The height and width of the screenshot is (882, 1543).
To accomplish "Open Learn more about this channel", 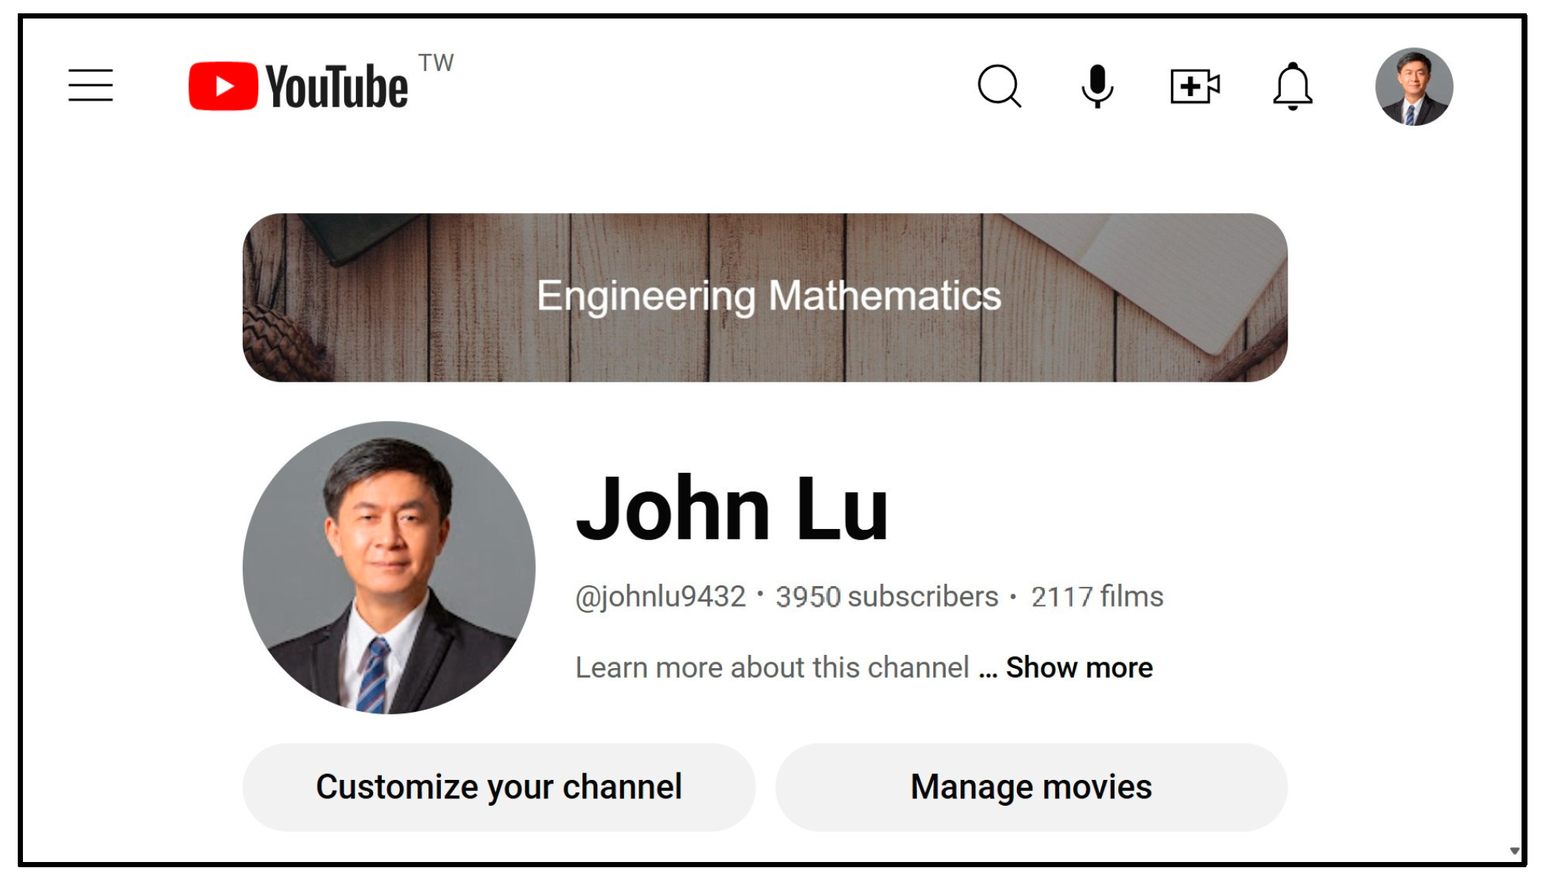I will coord(772,667).
